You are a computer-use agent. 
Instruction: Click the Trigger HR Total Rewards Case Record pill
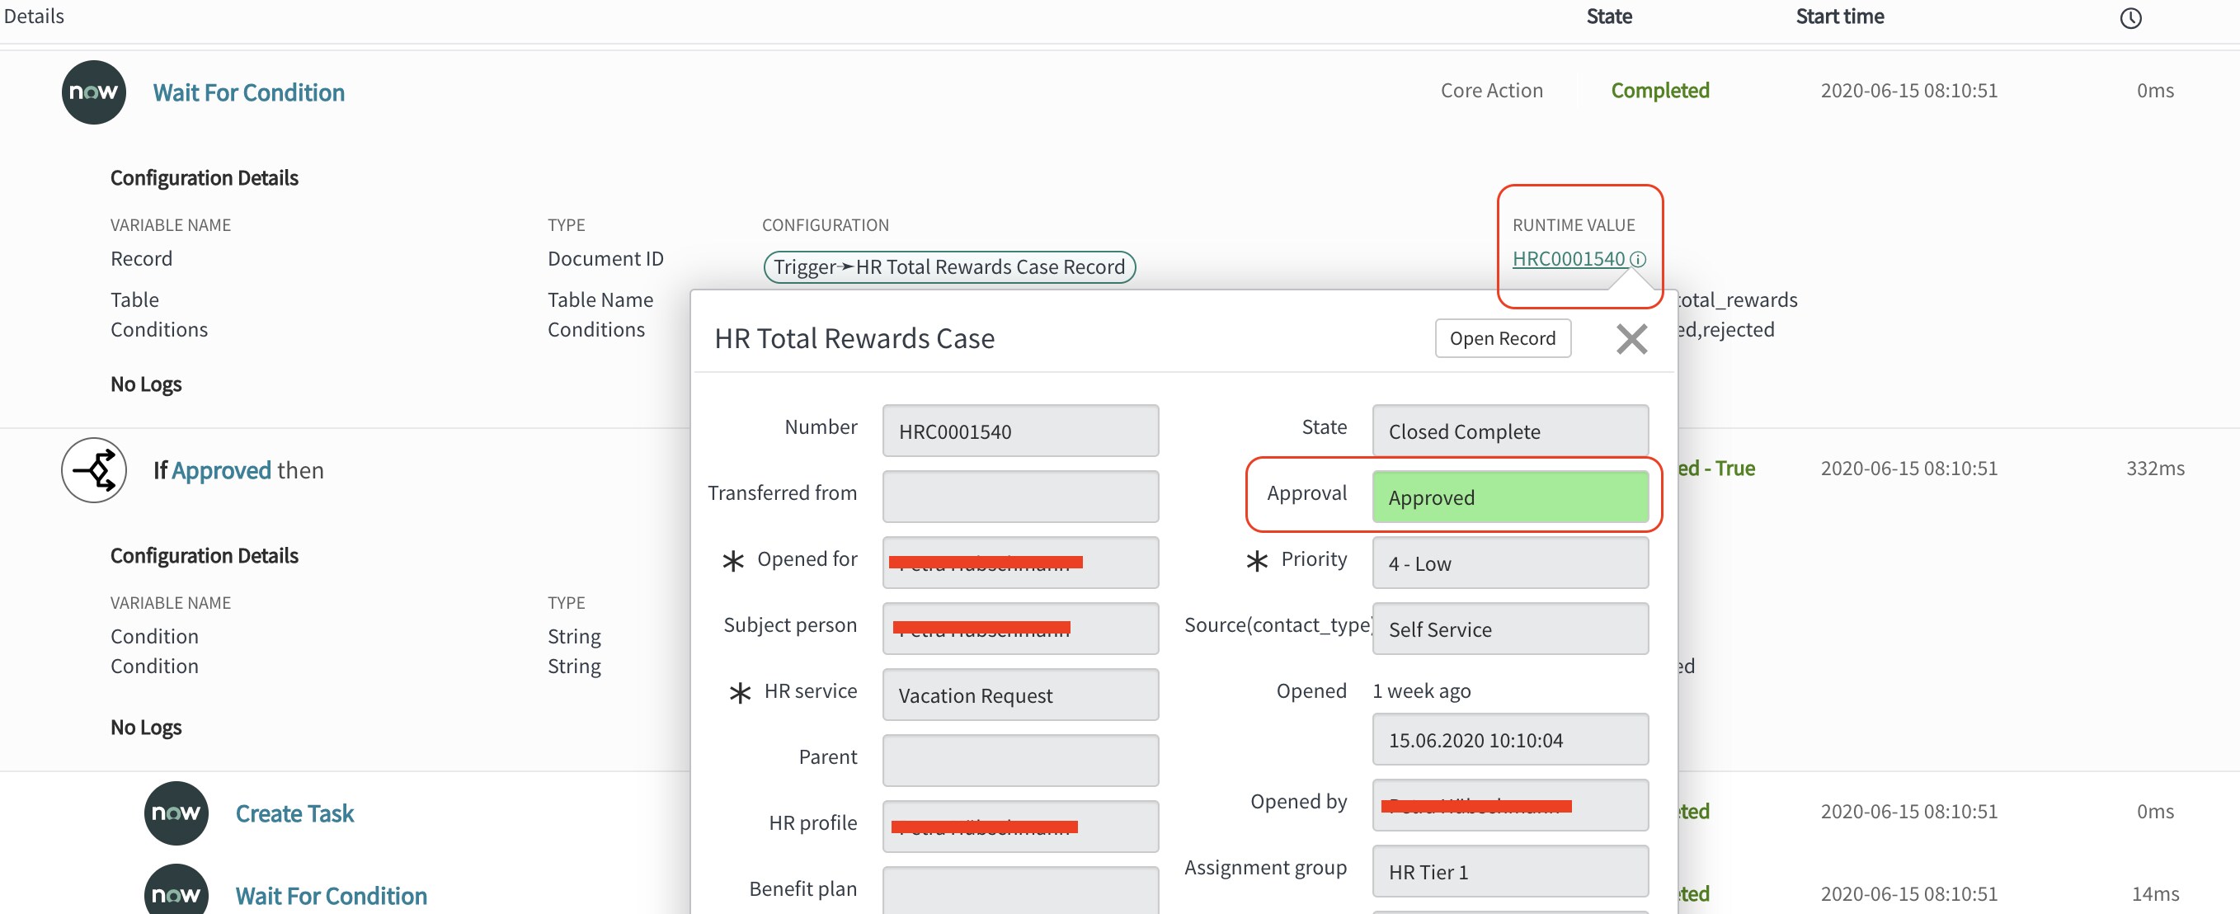[949, 266]
